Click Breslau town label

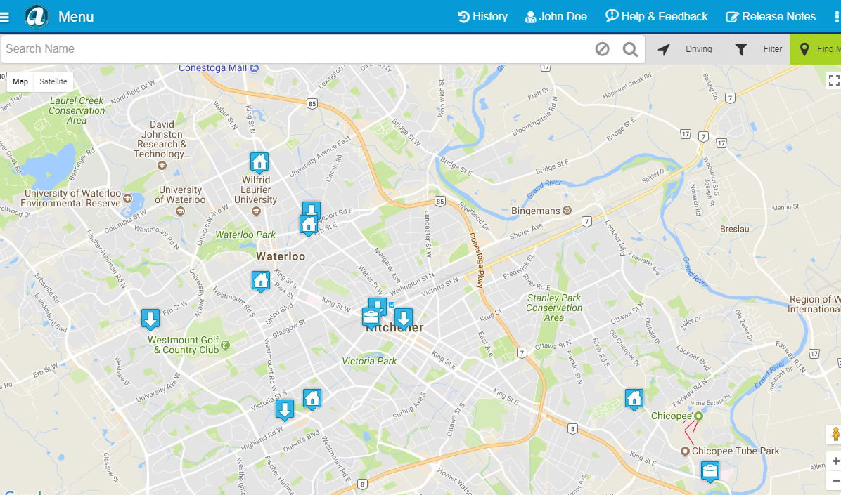(x=734, y=229)
